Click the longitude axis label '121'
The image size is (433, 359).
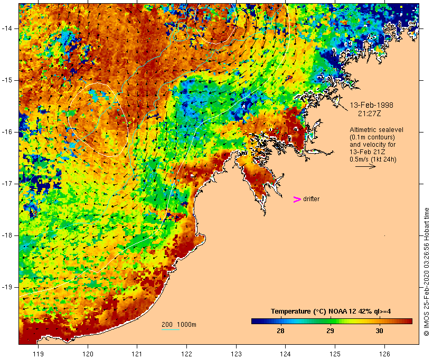pyautogui.click(x=137, y=354)
